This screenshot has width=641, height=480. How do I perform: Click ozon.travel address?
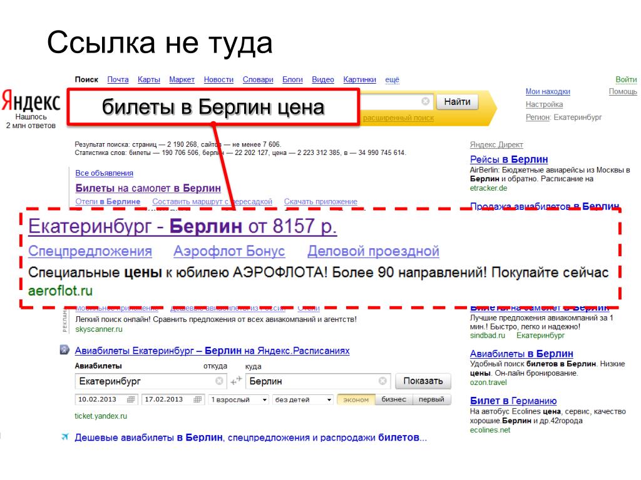[488, 382]
